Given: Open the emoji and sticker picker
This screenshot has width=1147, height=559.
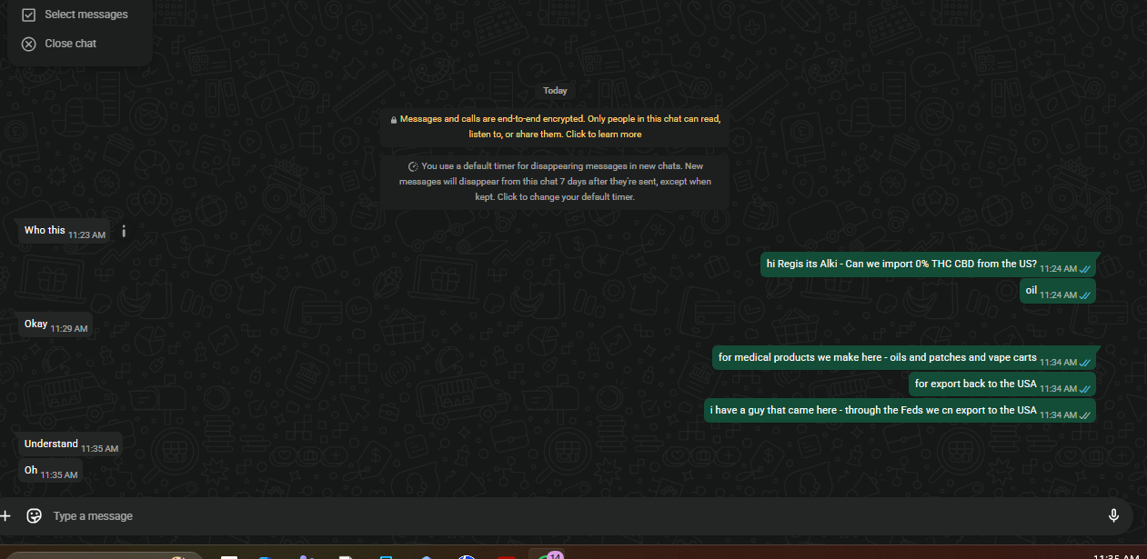Looking at the screenshot, I should pyautogui.click(x=35, y=515).
